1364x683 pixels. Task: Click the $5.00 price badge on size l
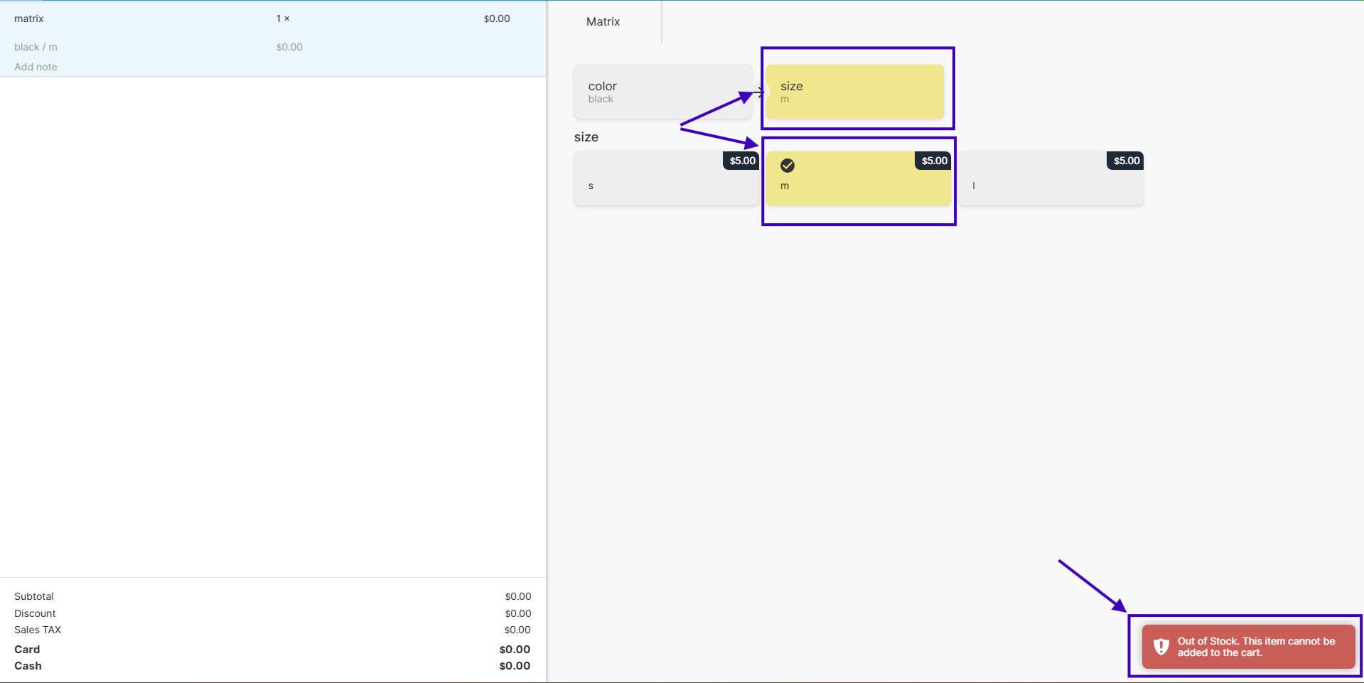[1126, 161]
